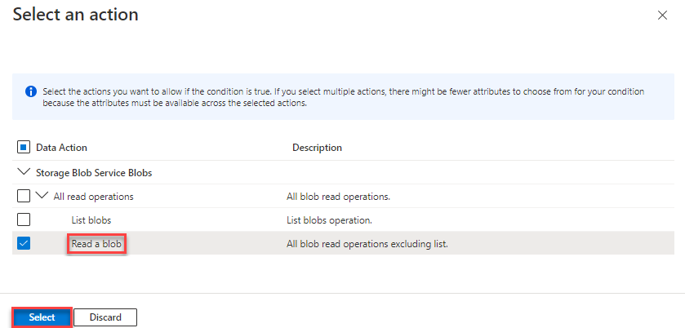
Task: Enable the List blobs checkbox
Action: [24, 220]
